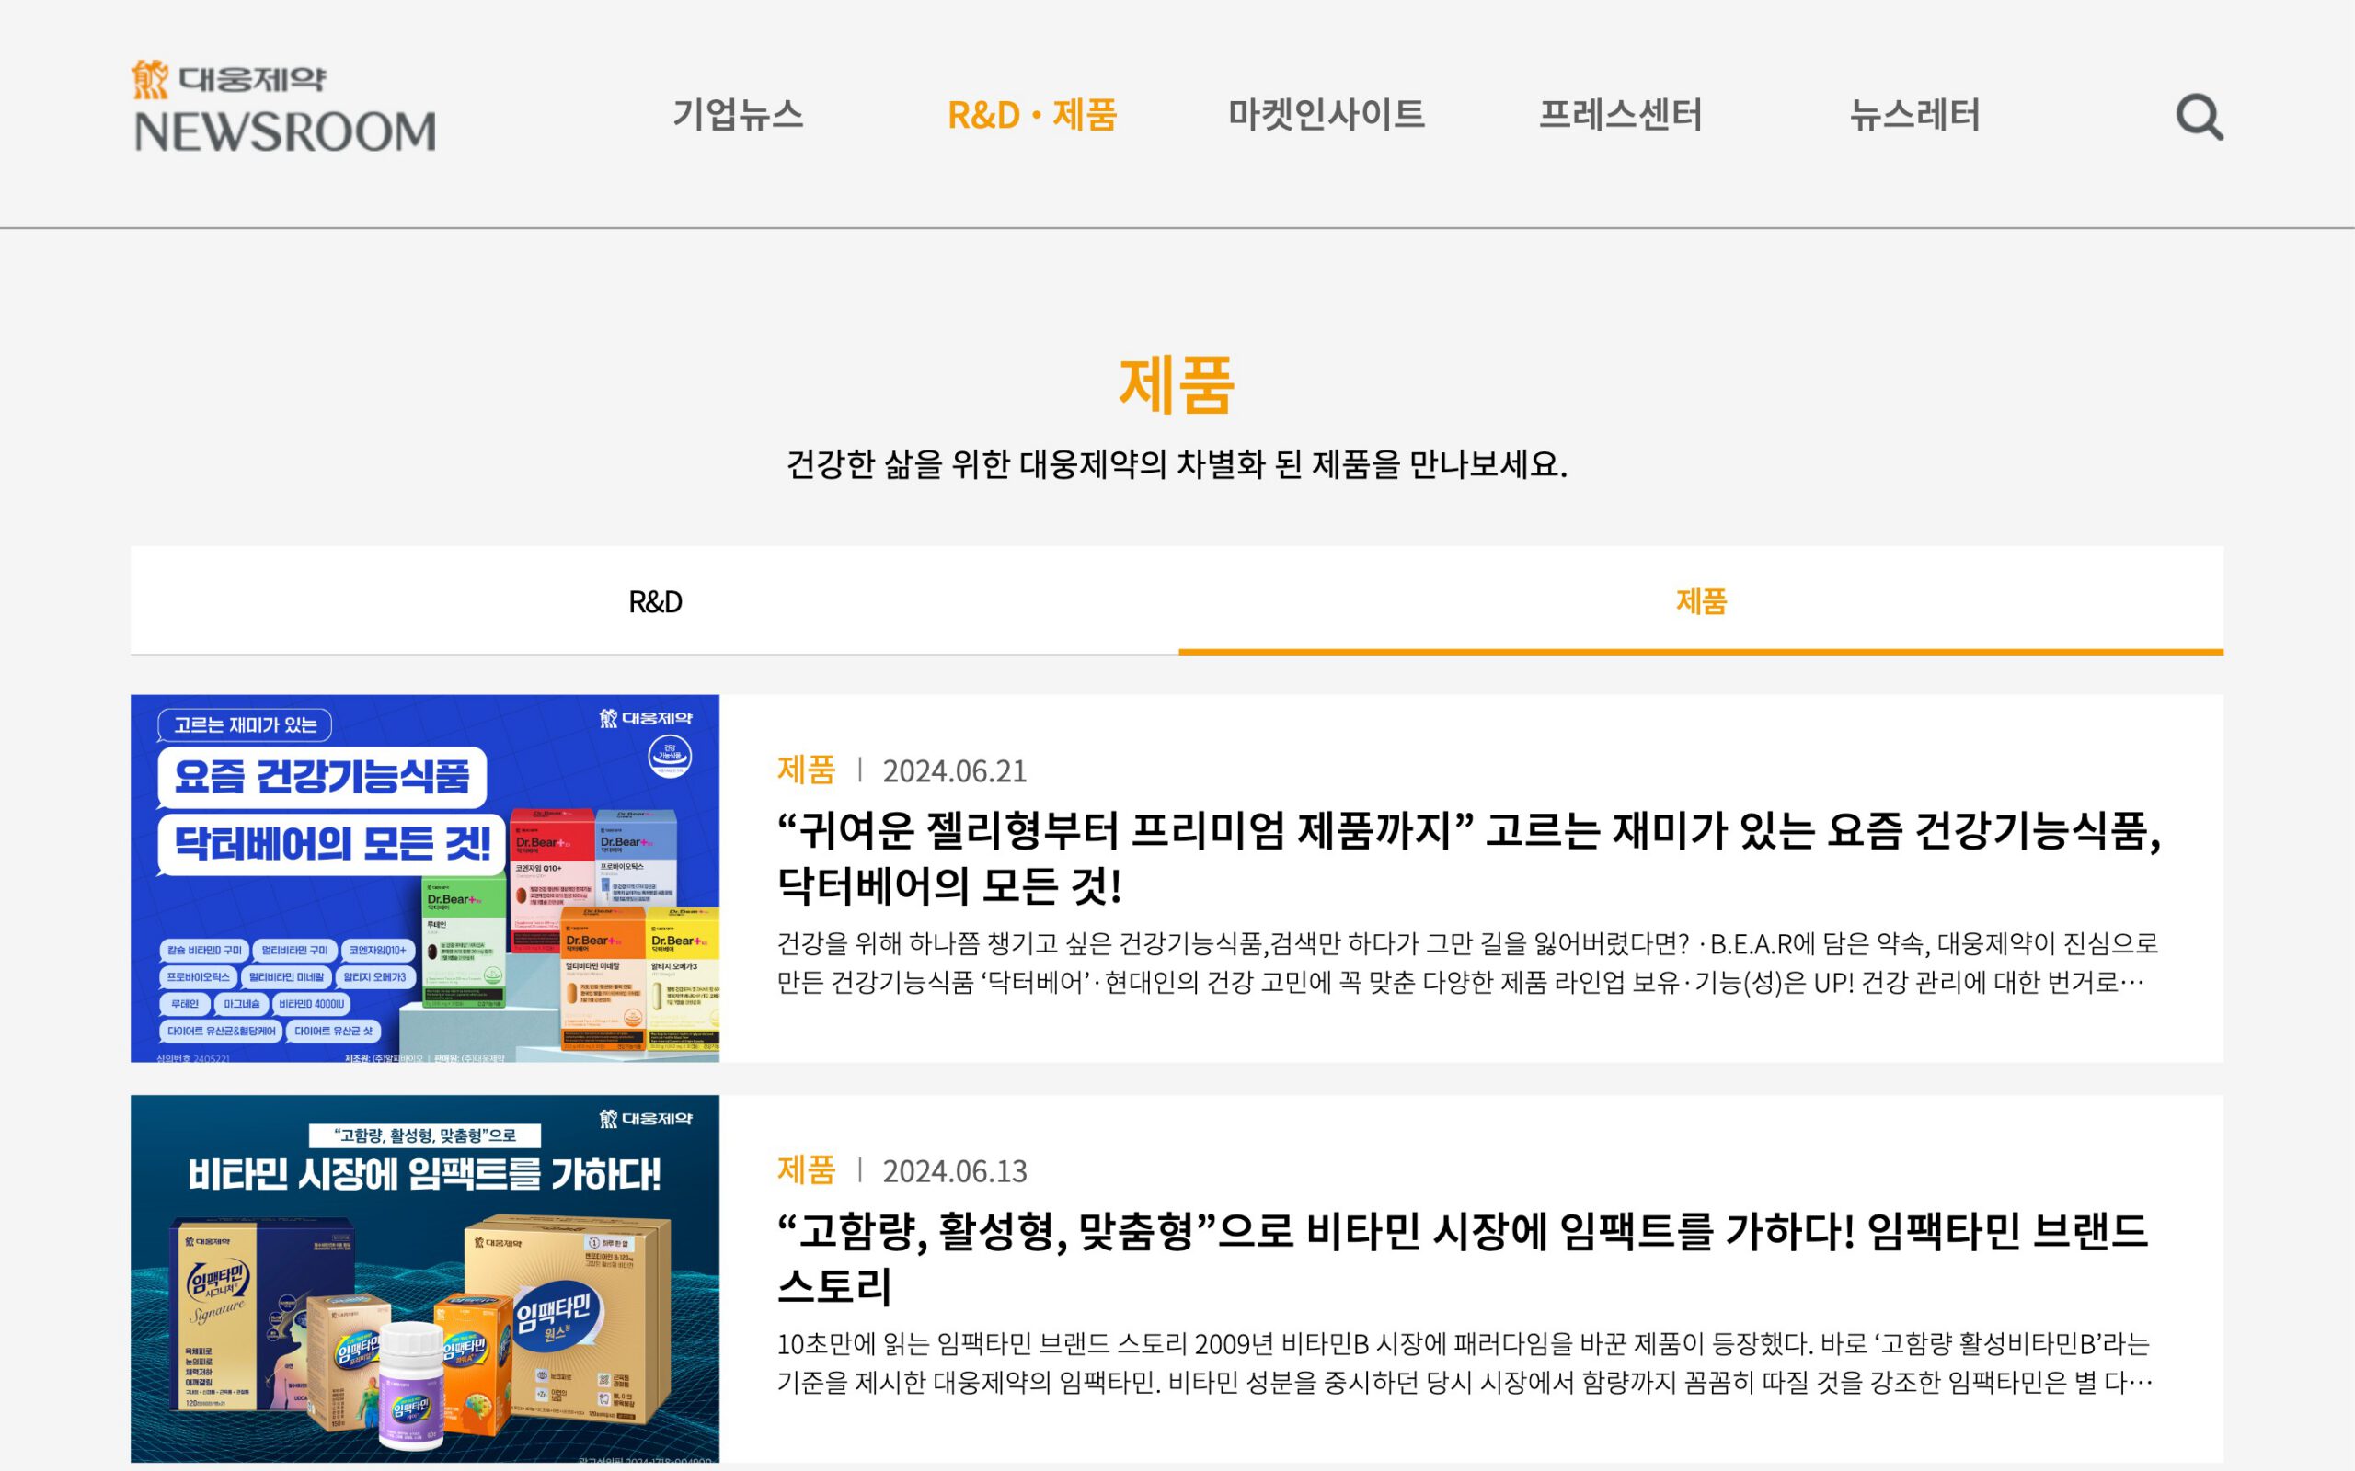This screenshot has height=1471, width=2355.
Task: Open the 기업뉴스 menu
Action: click(738, 115)
